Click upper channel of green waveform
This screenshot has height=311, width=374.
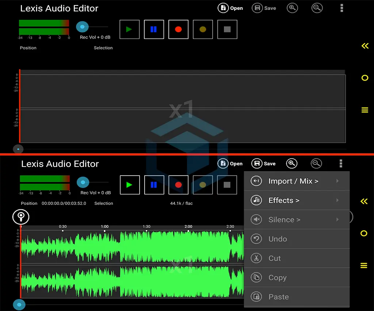coord(132,247)
